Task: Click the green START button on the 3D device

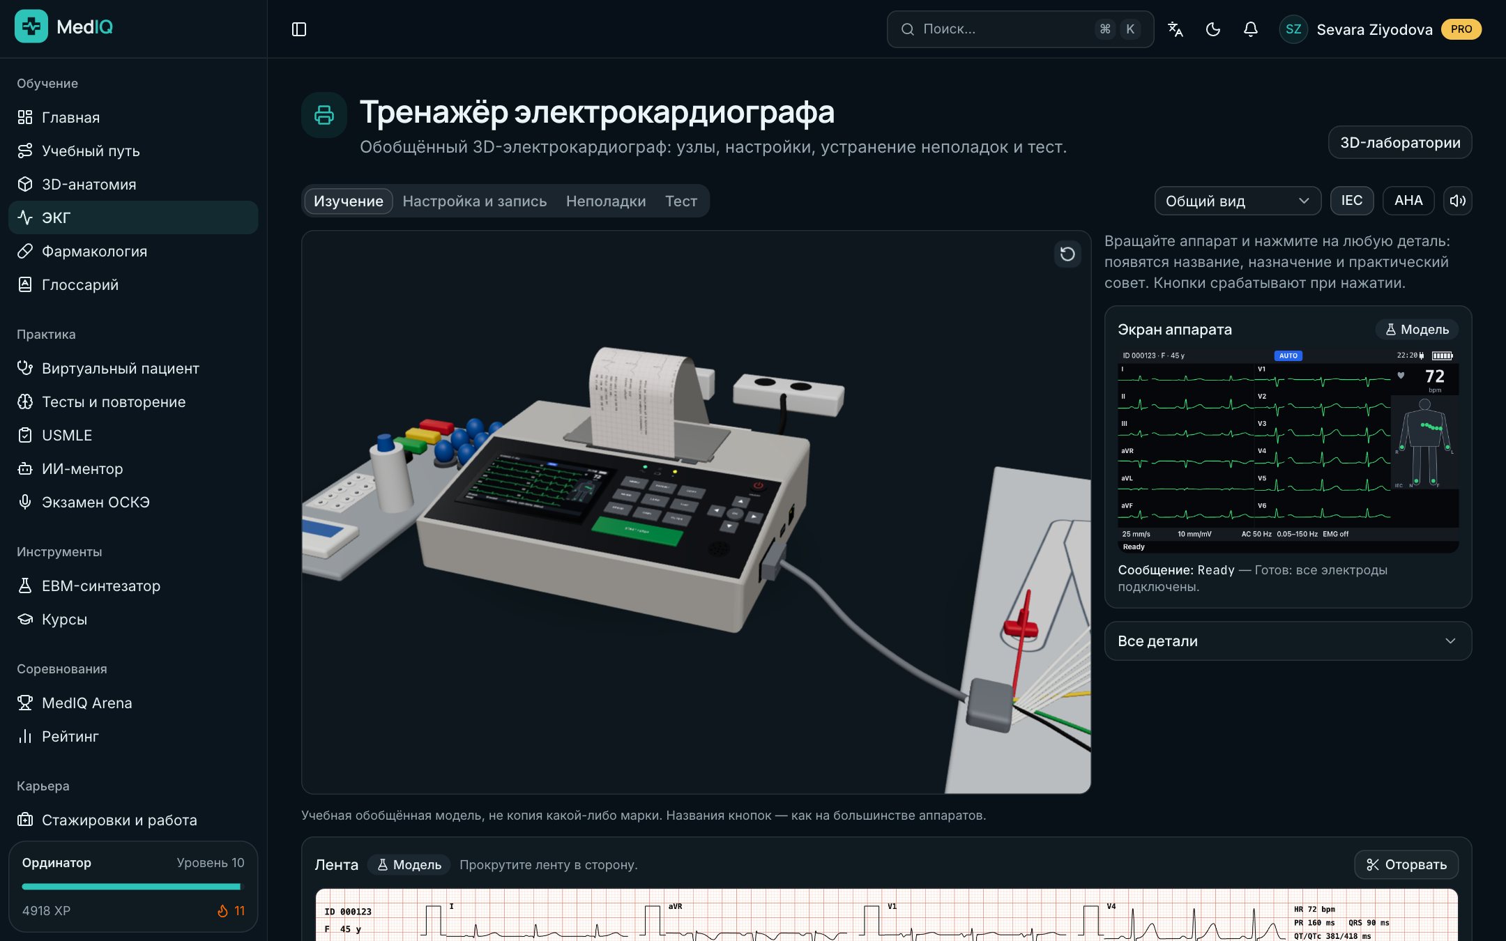Action: (x=637, y=533)
